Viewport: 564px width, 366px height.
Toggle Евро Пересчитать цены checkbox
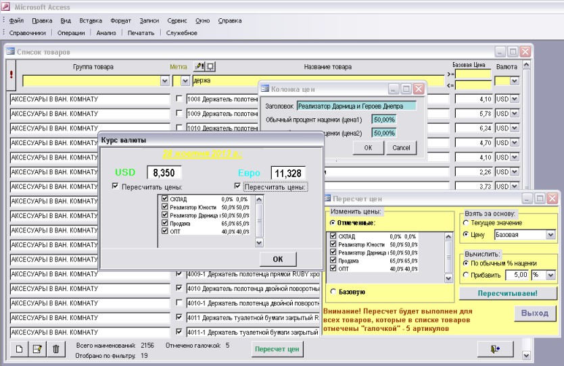tap(237, 186)
